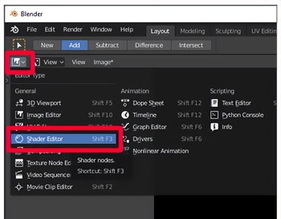The height and width of the screenshot is (219, 281).
Task: Switch to the Sculpting workspace tab
Action: pos(228,31)
